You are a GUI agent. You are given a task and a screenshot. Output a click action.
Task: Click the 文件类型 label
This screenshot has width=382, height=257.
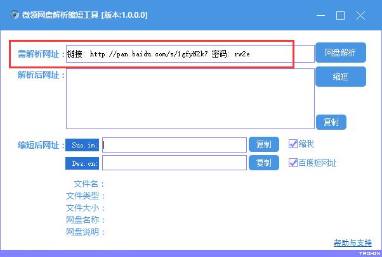tap(85, 196)
